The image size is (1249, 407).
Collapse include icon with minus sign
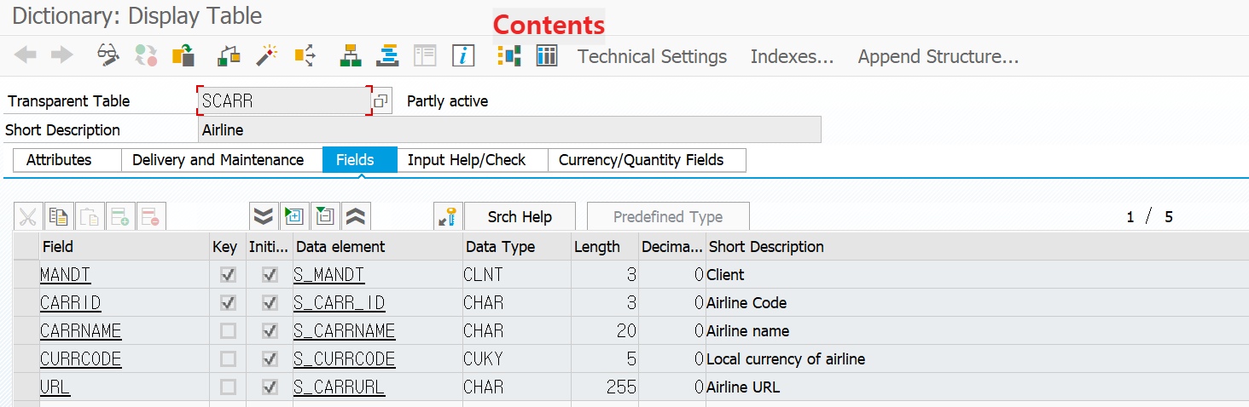(325, 217)
